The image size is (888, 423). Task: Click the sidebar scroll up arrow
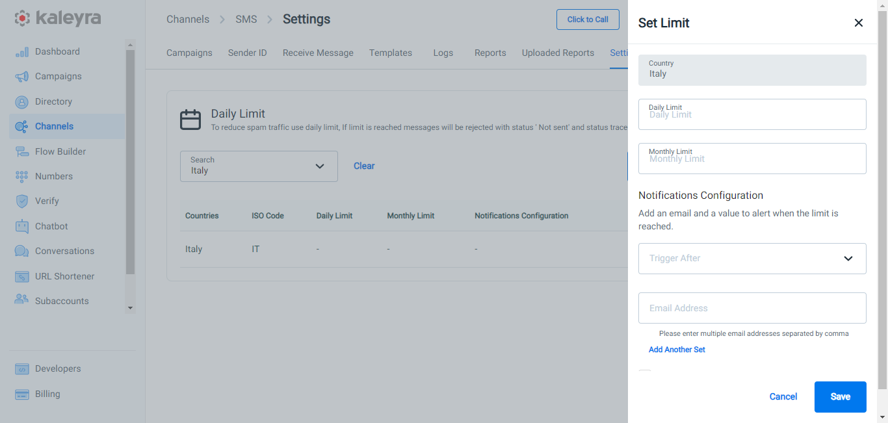pos(130,45)
